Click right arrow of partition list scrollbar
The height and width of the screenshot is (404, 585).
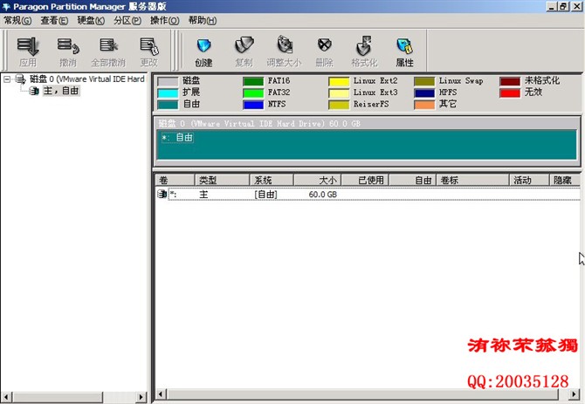tap(575, 394)
